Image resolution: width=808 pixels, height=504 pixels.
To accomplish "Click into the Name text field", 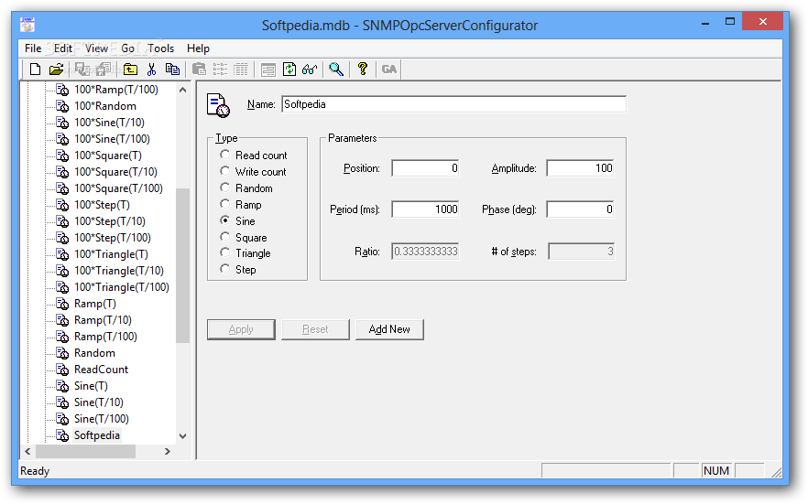I will 453,104.
